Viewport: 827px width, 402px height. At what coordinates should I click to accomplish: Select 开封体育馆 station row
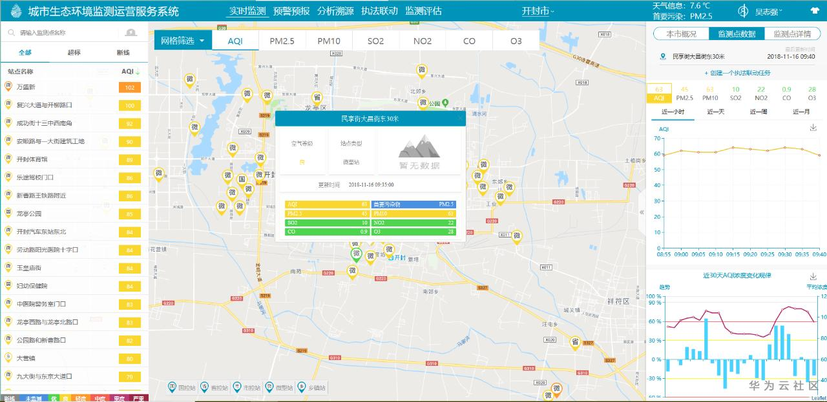(74, 159)
